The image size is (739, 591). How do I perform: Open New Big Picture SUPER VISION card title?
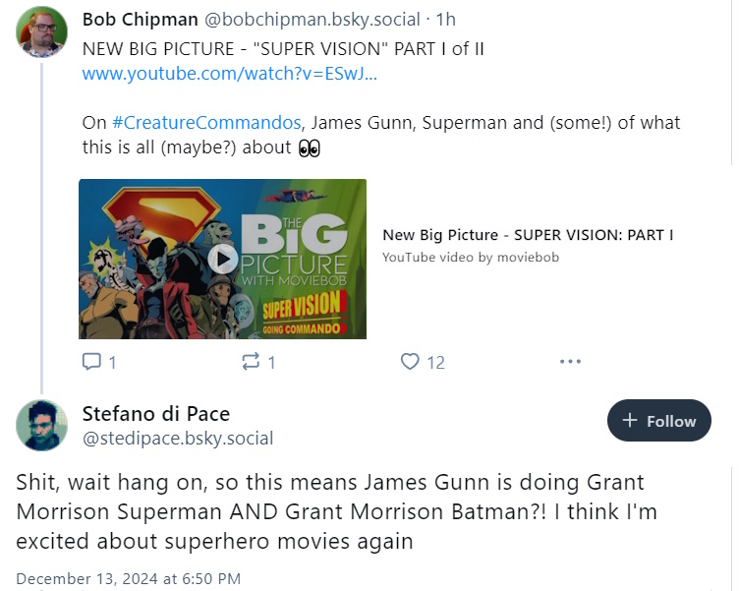pos(528,235)
